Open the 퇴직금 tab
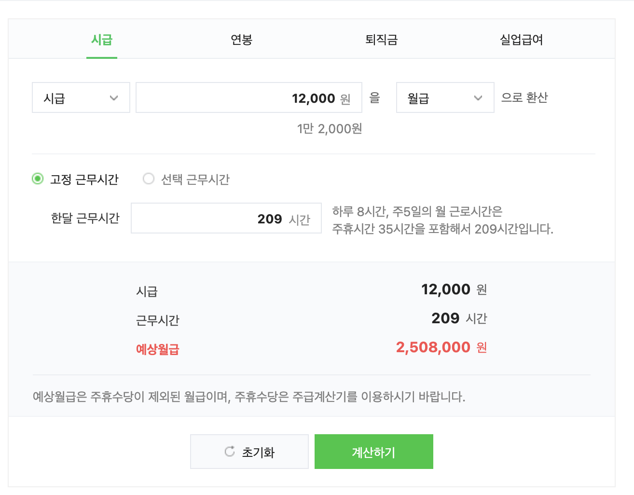634x495 pixels. pyautogui.click(x=381, y=41)
